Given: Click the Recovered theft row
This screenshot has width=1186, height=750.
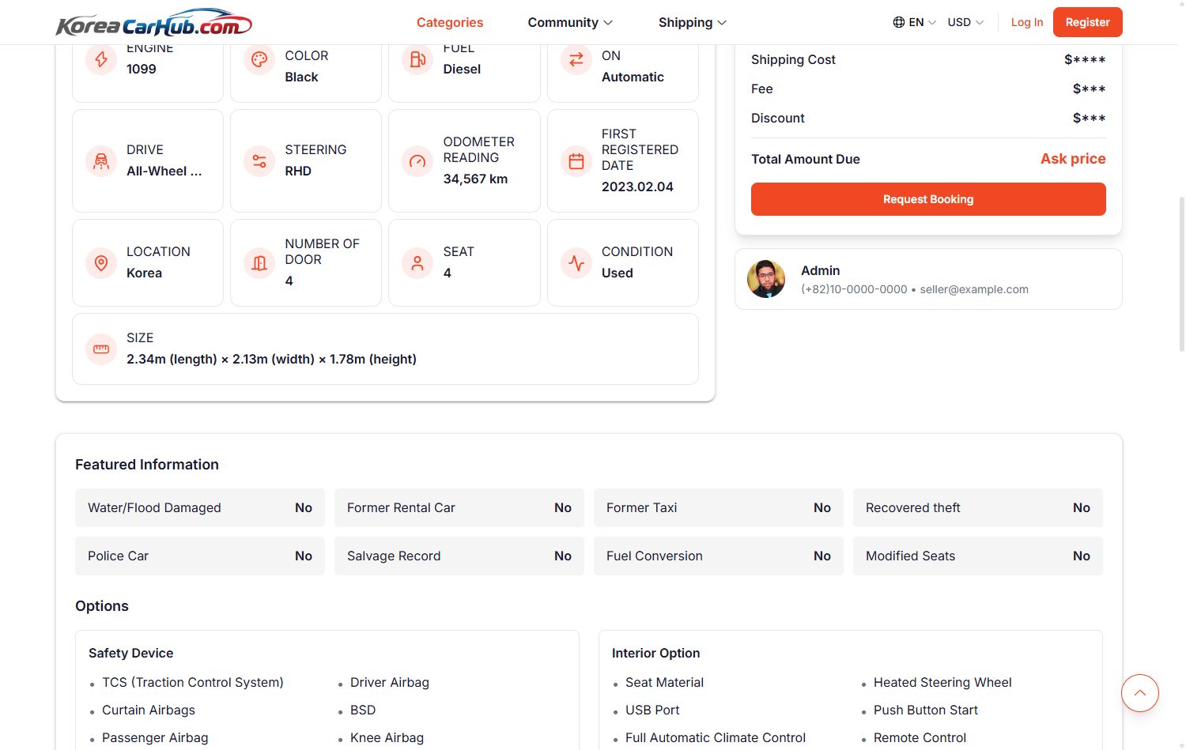Looking at the screenshot, I should [978, 508].
